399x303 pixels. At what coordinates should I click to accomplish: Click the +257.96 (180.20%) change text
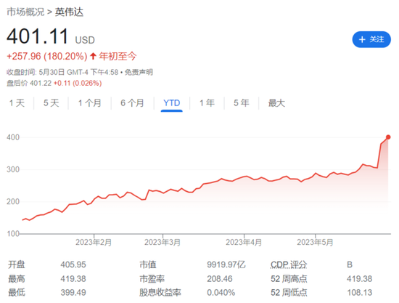pyautogui.click(x=47, y=56)
